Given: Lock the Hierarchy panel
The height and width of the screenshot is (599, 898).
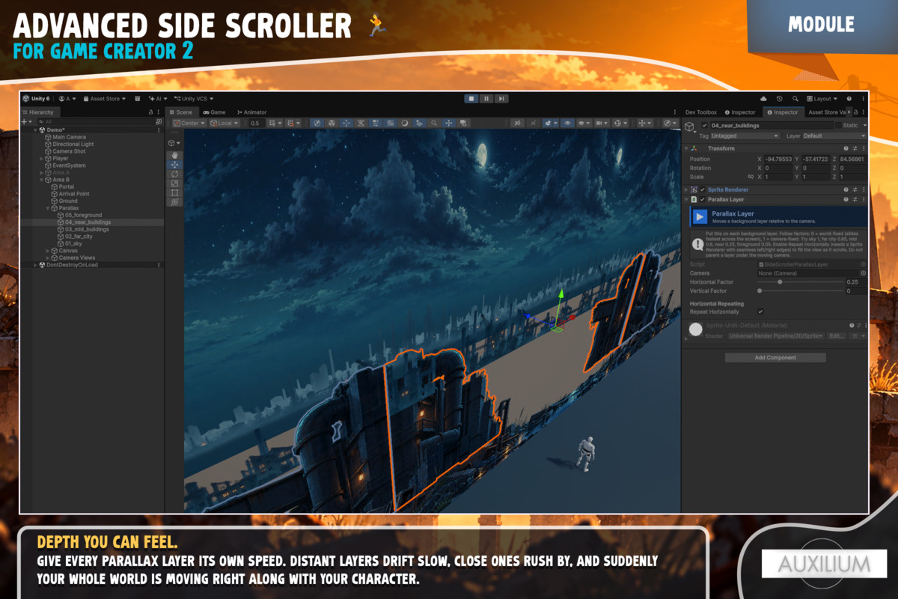Looking at the screenshot, I should coord(151,112).
